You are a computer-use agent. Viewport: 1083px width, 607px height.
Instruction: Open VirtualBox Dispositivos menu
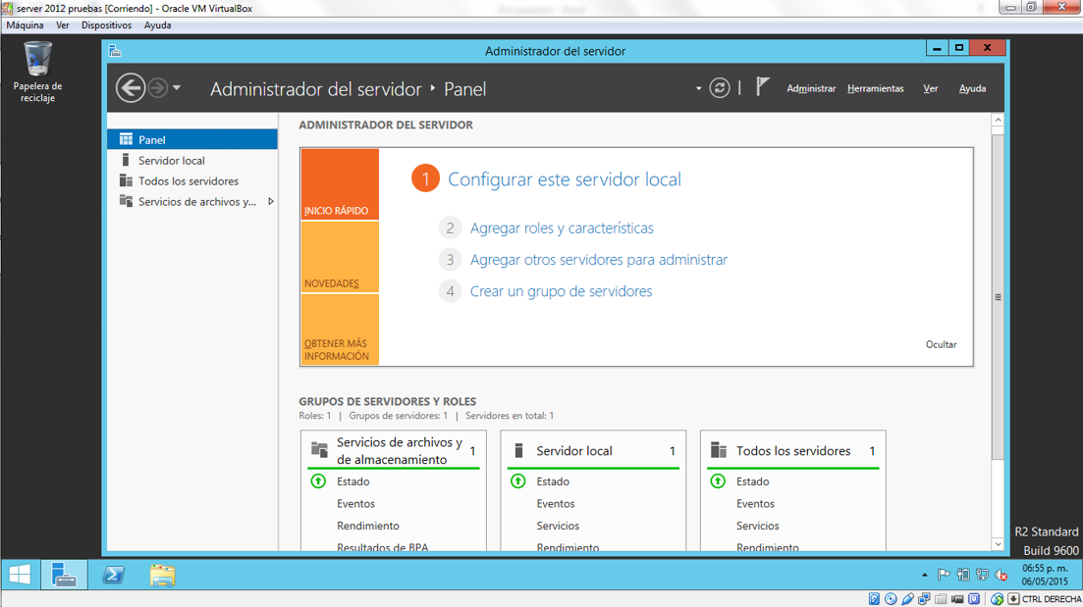(x=106, y=25)
